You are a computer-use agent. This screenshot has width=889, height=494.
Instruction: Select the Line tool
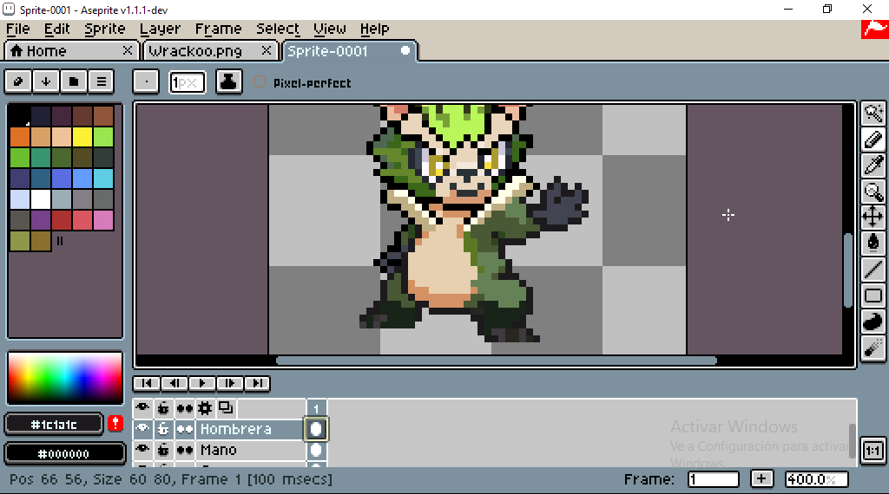pyautogui.click(x=873, y=270)
